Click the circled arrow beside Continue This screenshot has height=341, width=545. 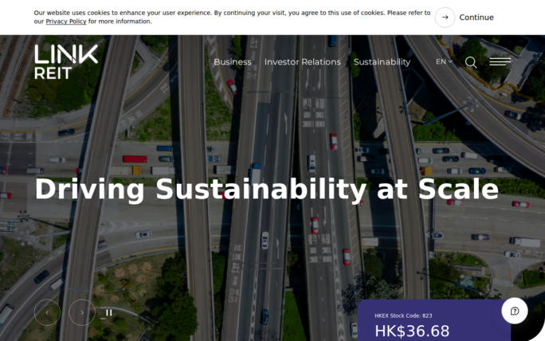coord(445,18)
